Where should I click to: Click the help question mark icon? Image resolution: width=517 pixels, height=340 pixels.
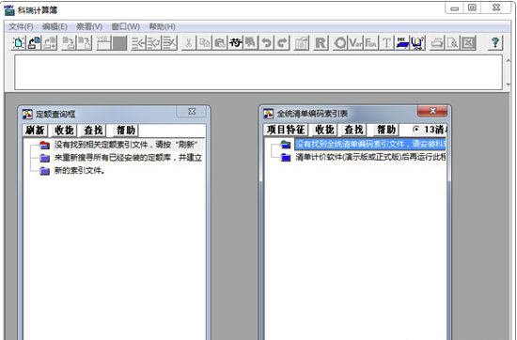tap(495, 43)
